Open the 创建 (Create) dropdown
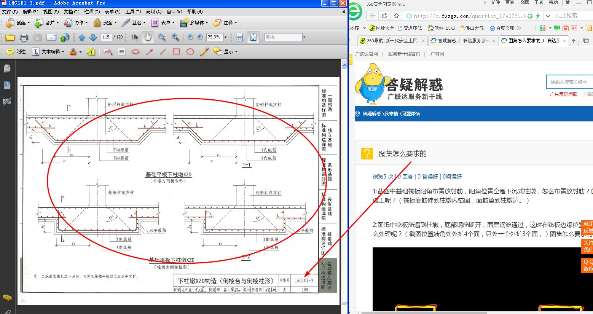 pyautogui.click(x=18, y=23)
